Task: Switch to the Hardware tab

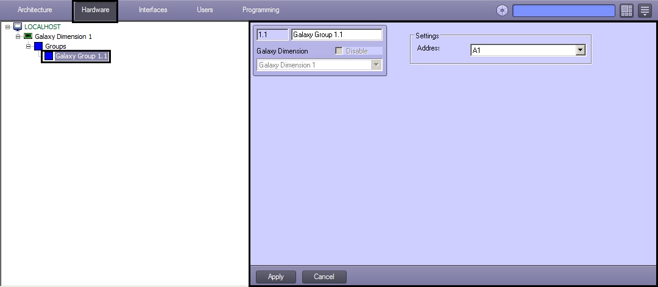Action: [x=95, y=10]
